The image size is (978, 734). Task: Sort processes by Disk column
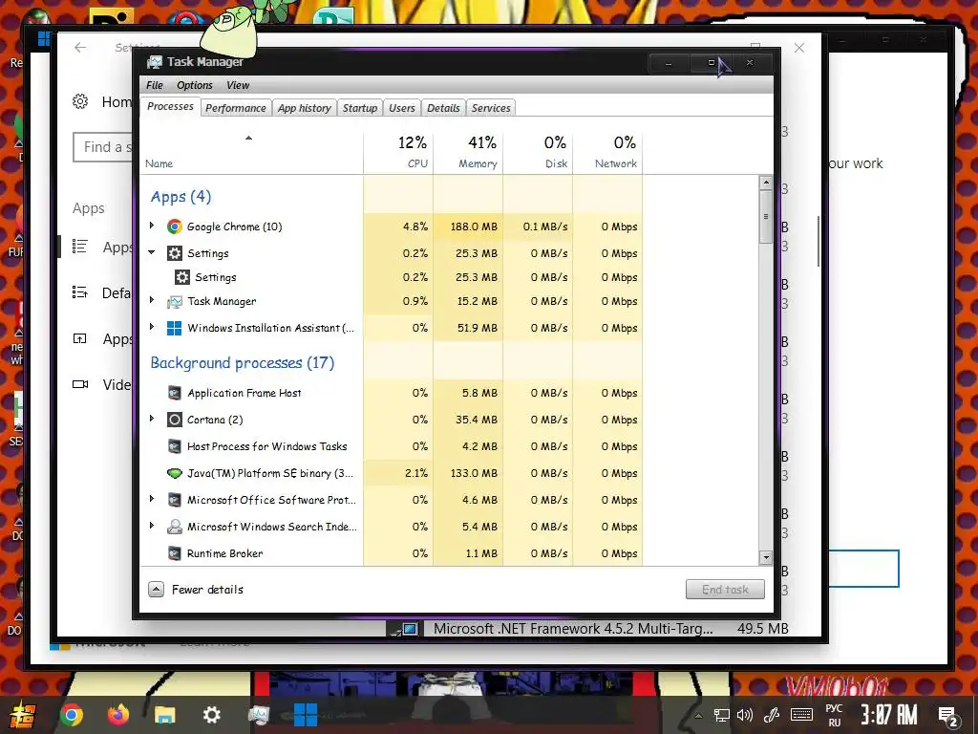538,152
